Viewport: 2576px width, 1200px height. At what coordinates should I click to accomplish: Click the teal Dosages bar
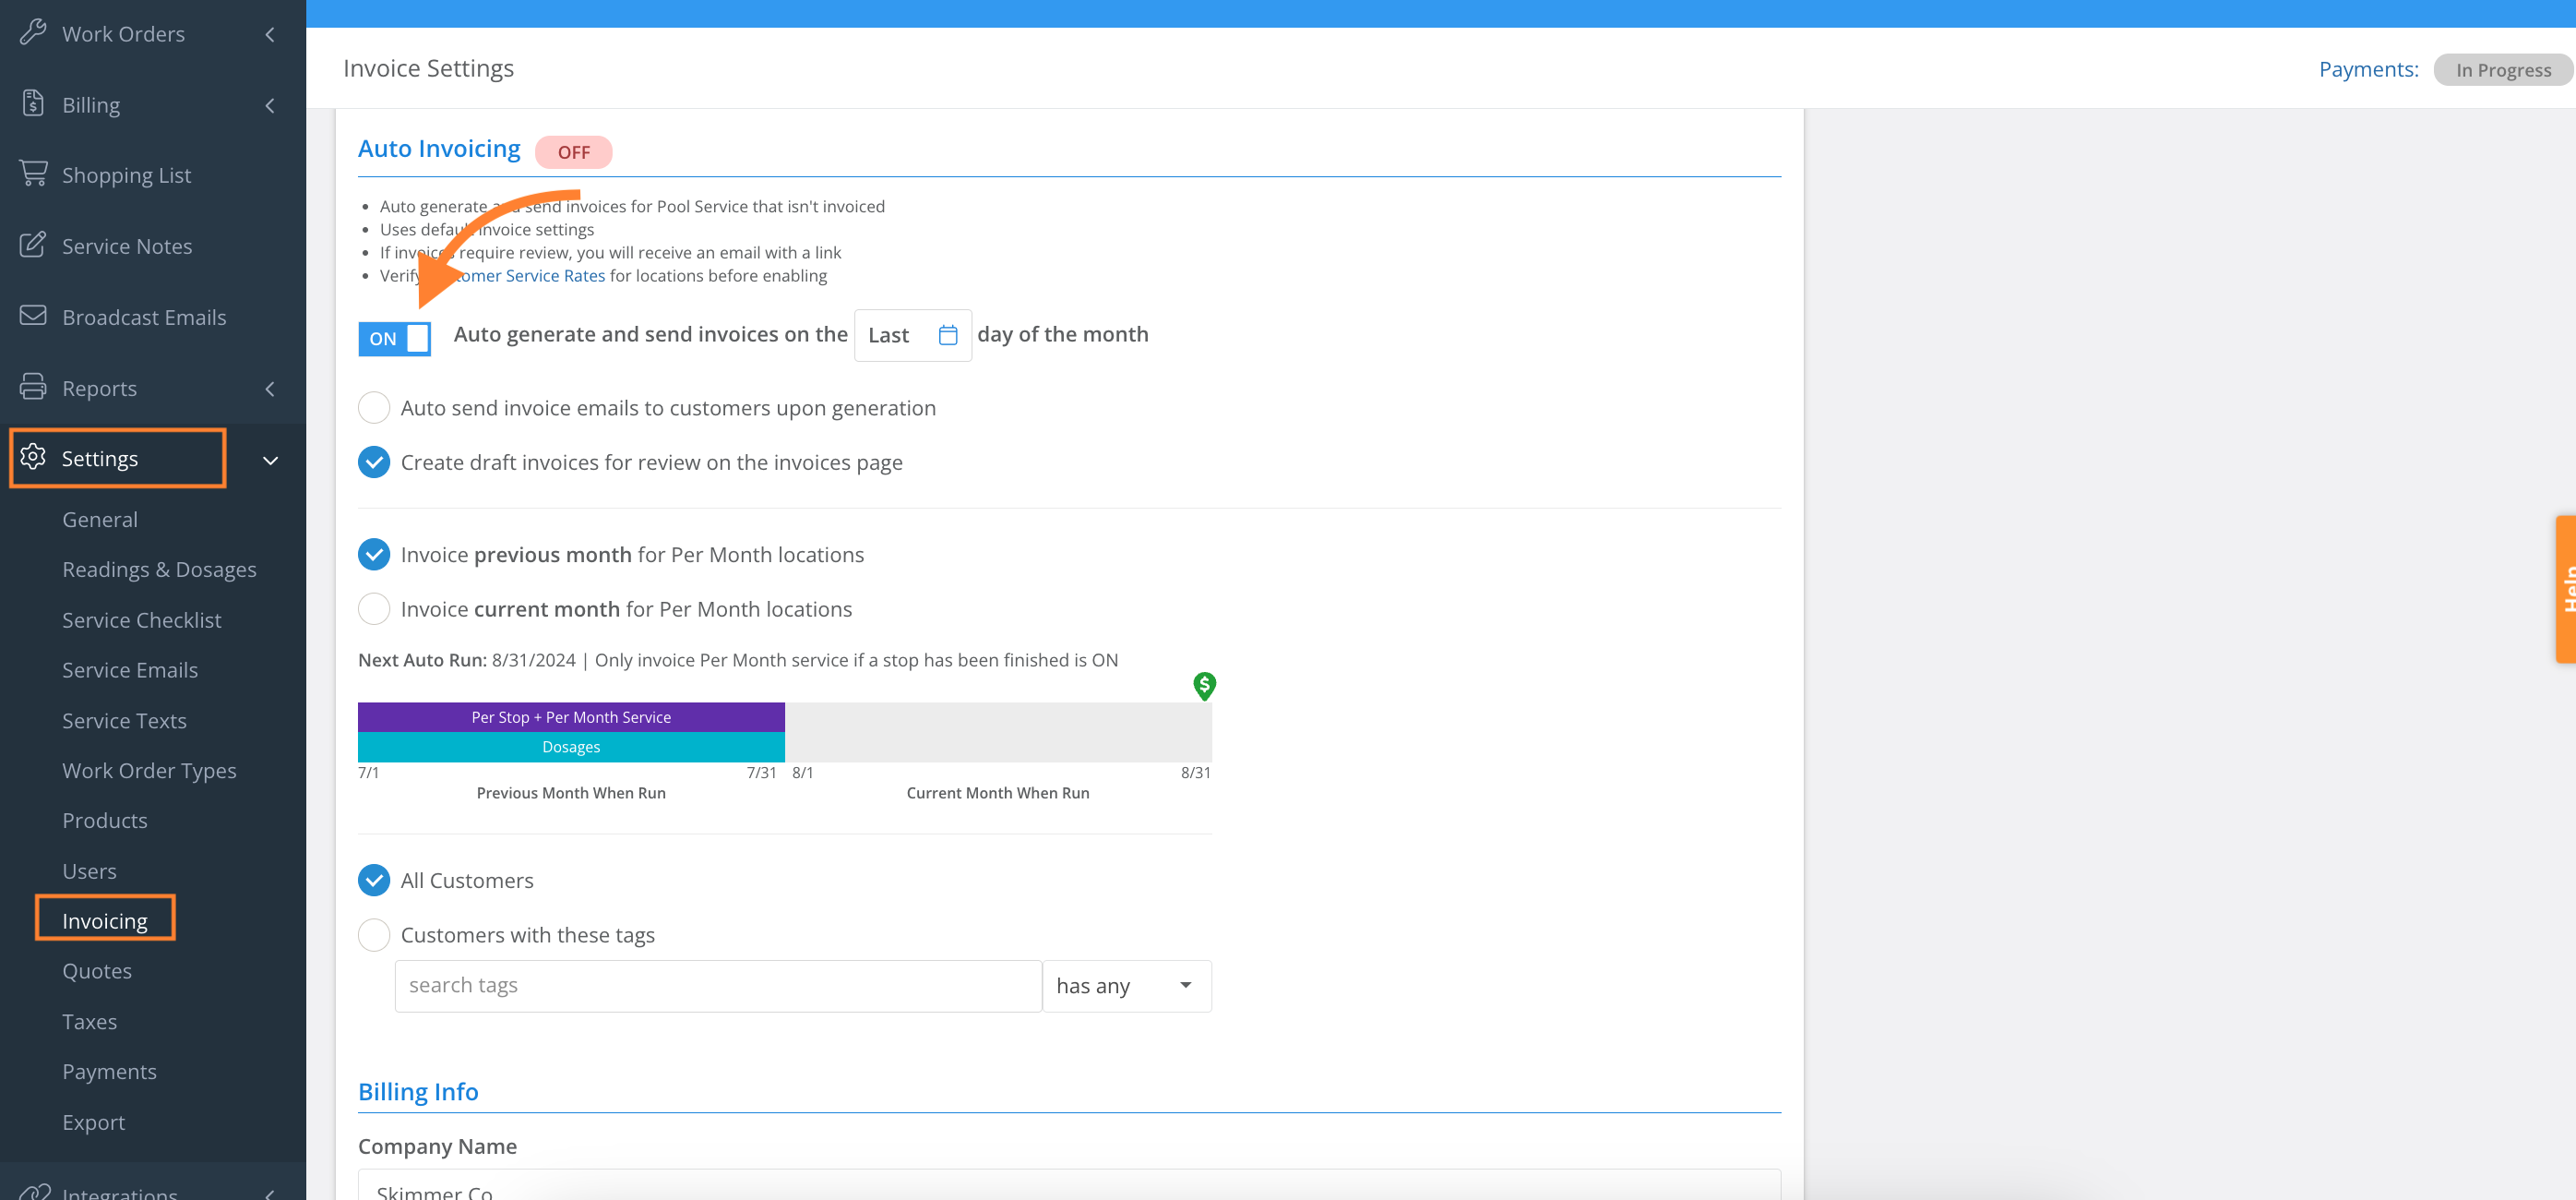point(571,747)
